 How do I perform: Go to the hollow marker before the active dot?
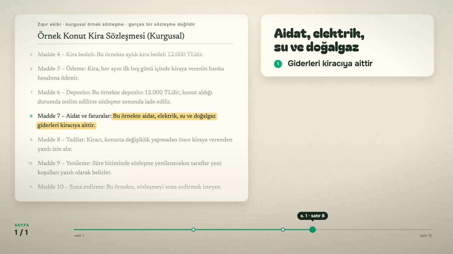tap(282, 230)
